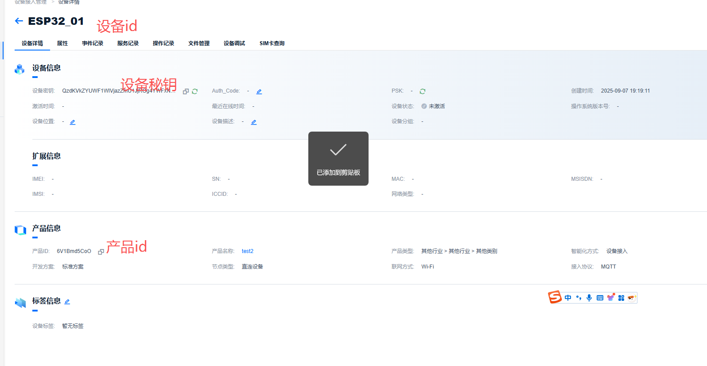Click the last icon in Sogou toolbar
The image size is (707, 366).
tap(631, 298)
